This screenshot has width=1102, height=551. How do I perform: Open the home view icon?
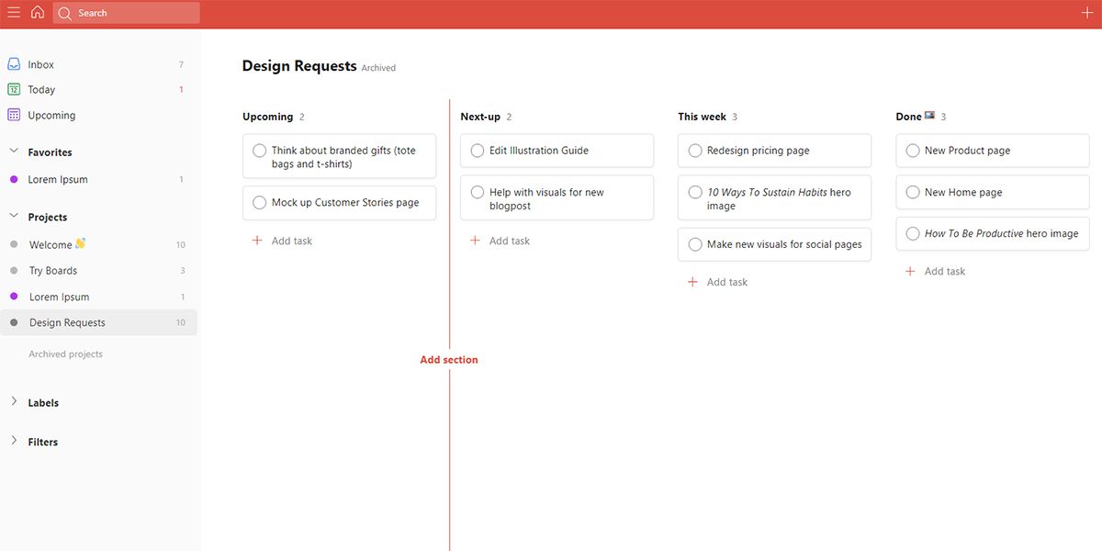click(37, 12)
